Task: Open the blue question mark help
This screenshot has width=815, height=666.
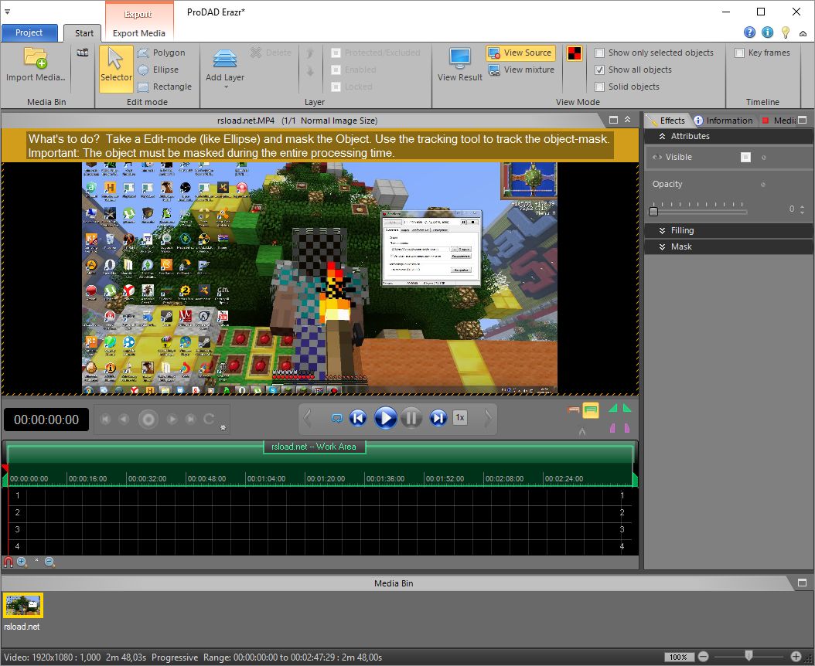Action: (749, 32)
